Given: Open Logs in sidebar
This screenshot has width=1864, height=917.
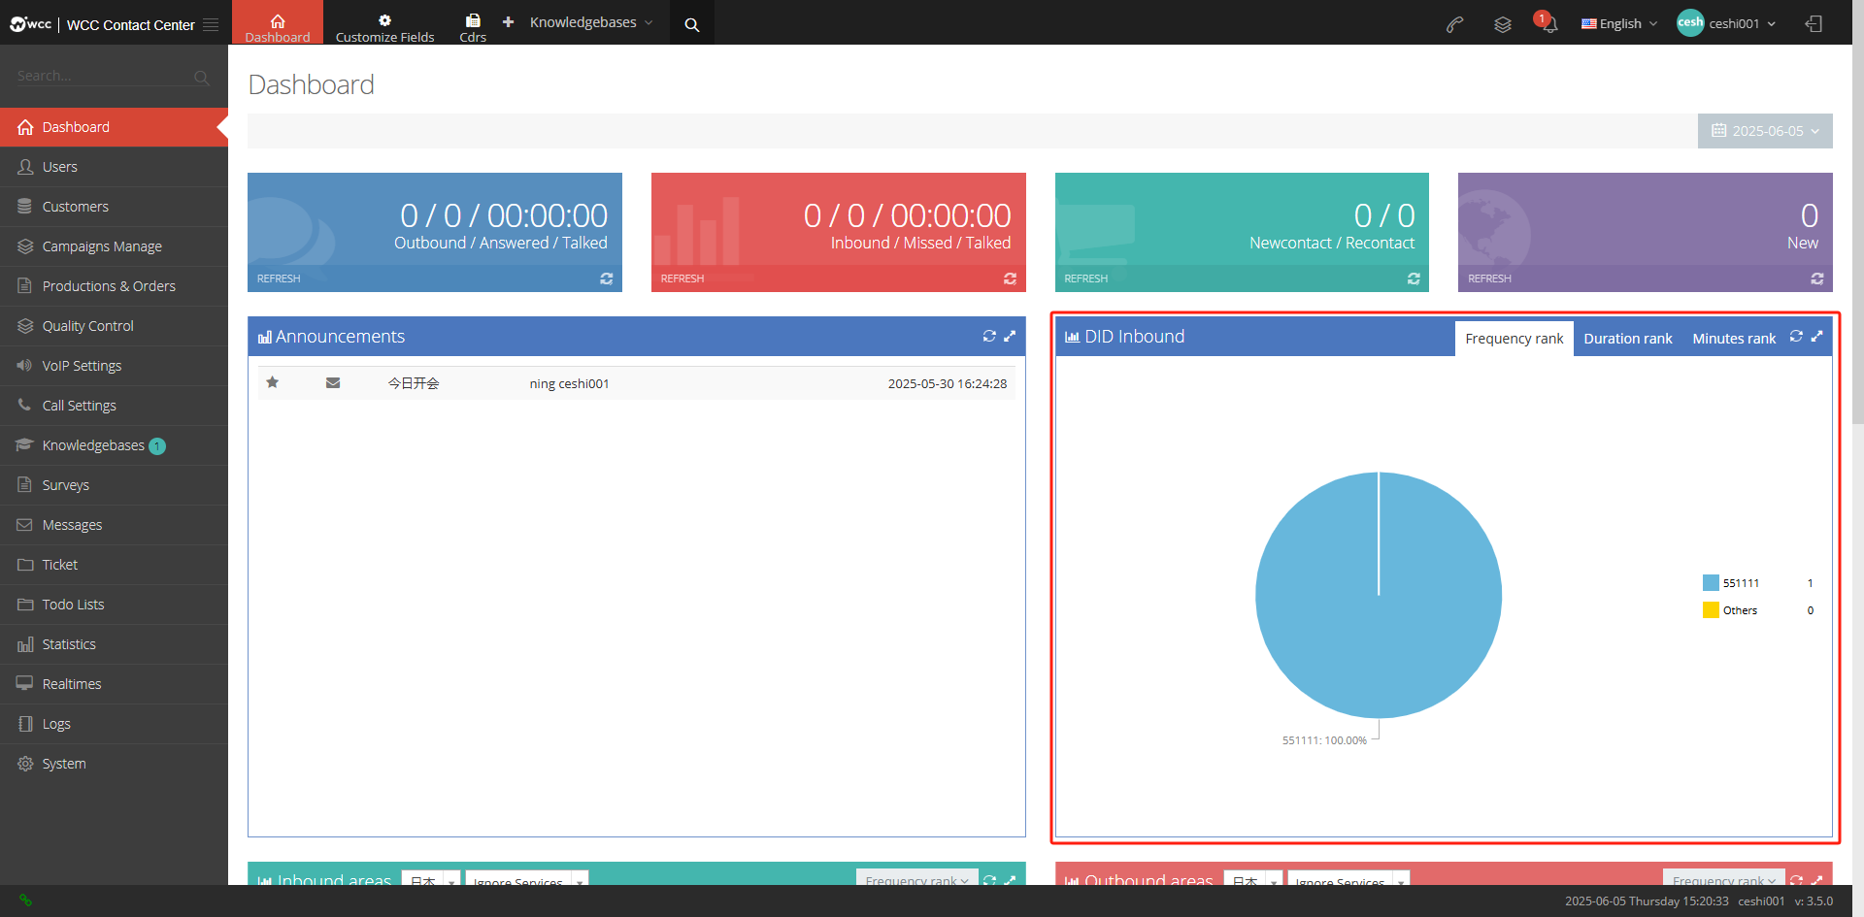Looking at the screenshot, I should coord(114,724).
